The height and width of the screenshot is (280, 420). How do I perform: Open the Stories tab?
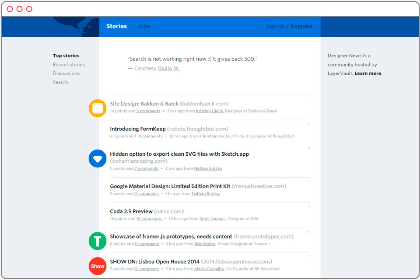tap(116, 26)
